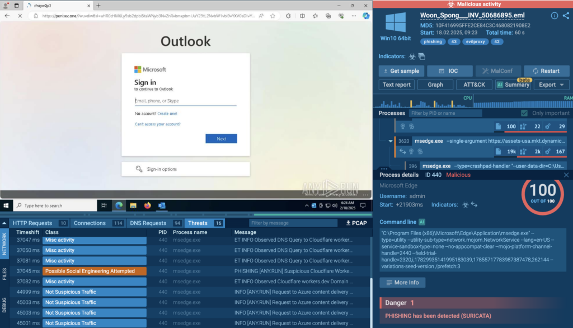Click the share icon beside the sample name

(566, 16)
